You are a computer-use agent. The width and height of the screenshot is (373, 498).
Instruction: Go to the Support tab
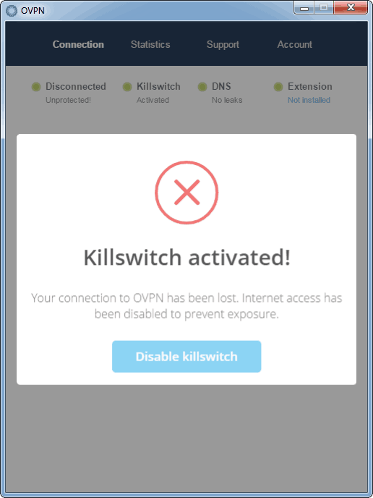pos(223,44)
